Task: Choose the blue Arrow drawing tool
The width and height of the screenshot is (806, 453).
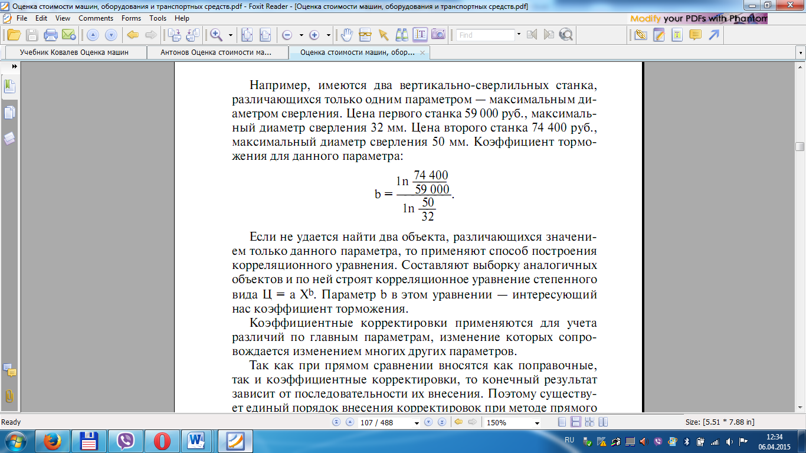Action: 714,35
